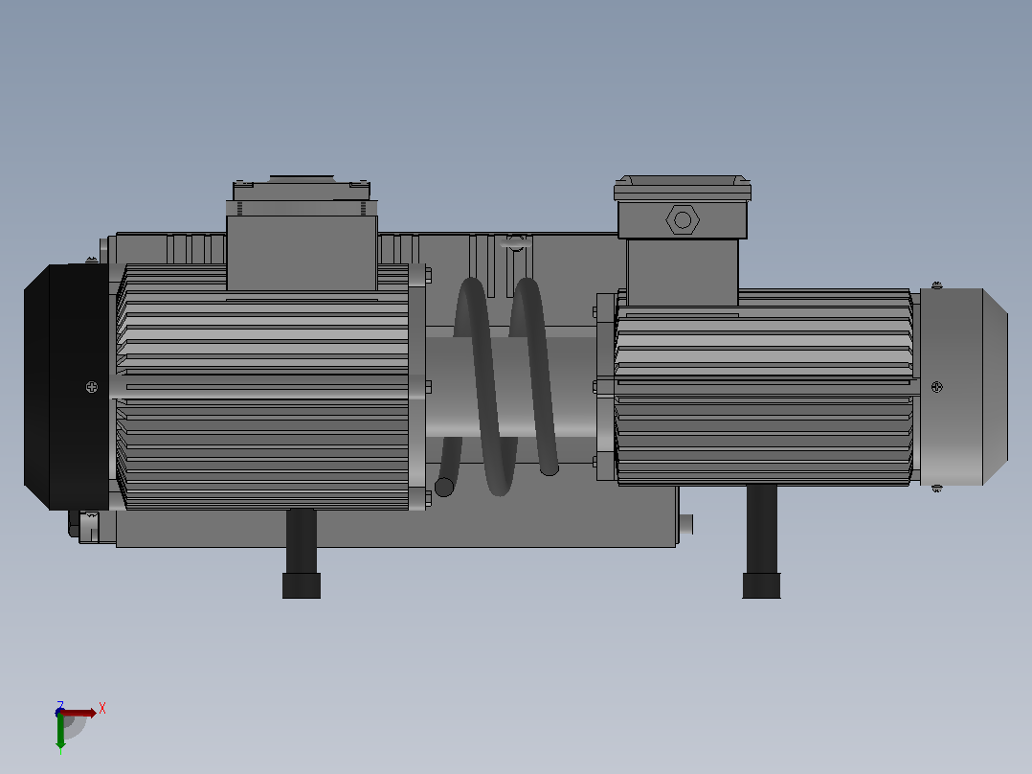Click the cross-head screw on the black fan cover
1032x774 pixels.
coord(92,387)
